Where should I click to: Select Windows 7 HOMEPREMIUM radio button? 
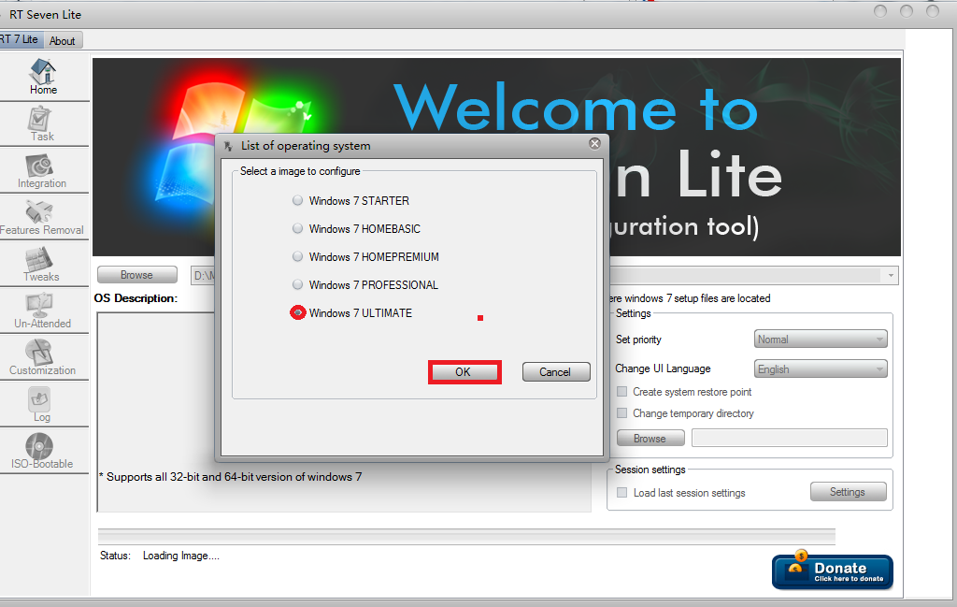tap(297, 256)
